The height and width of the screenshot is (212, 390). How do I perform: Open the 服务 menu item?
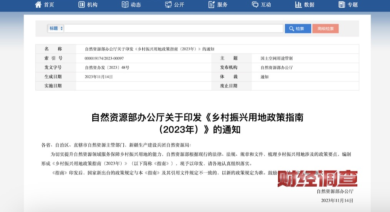pos(223,5)
